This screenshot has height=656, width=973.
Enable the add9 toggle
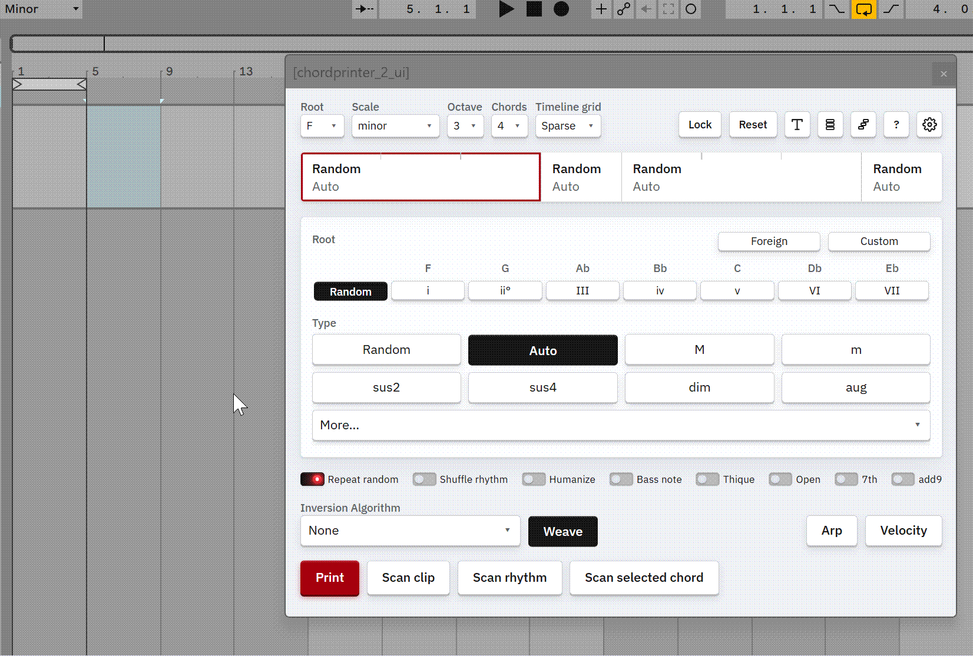pos(903,479)
